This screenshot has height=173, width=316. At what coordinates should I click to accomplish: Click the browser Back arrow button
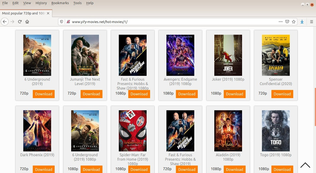4,22
